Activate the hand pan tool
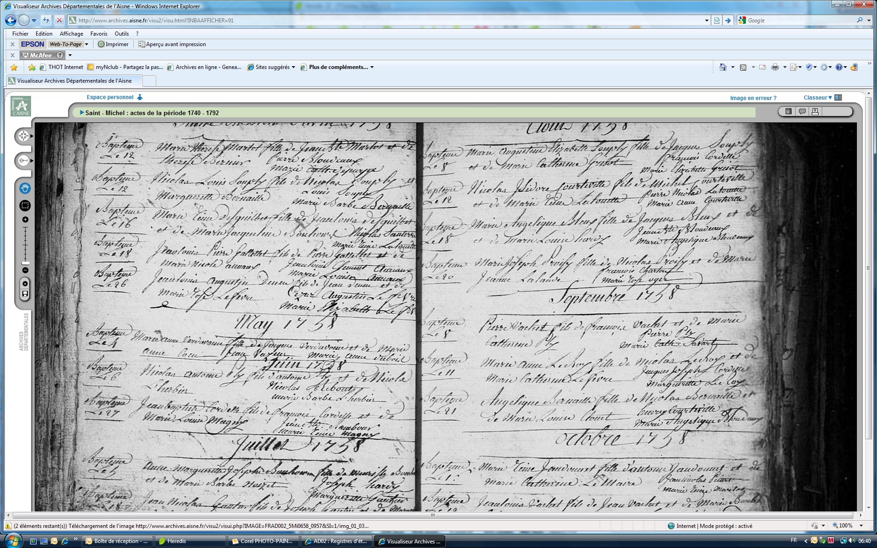 (25, 188)
